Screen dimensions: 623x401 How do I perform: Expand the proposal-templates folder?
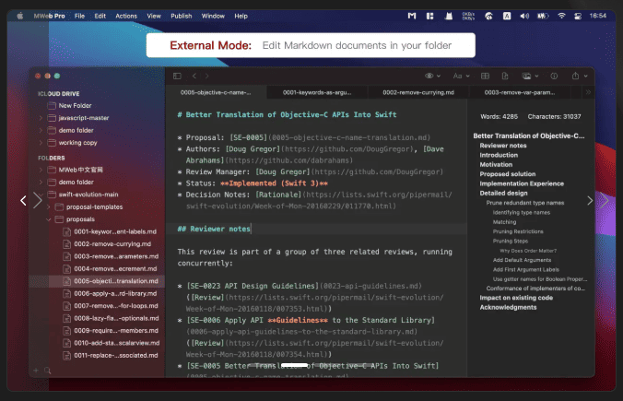pyautogui.click(x=49, y=207)
